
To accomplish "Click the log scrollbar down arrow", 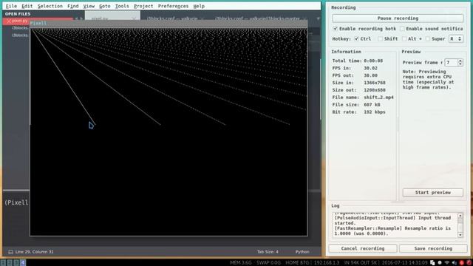I will [x=460, y=235].
